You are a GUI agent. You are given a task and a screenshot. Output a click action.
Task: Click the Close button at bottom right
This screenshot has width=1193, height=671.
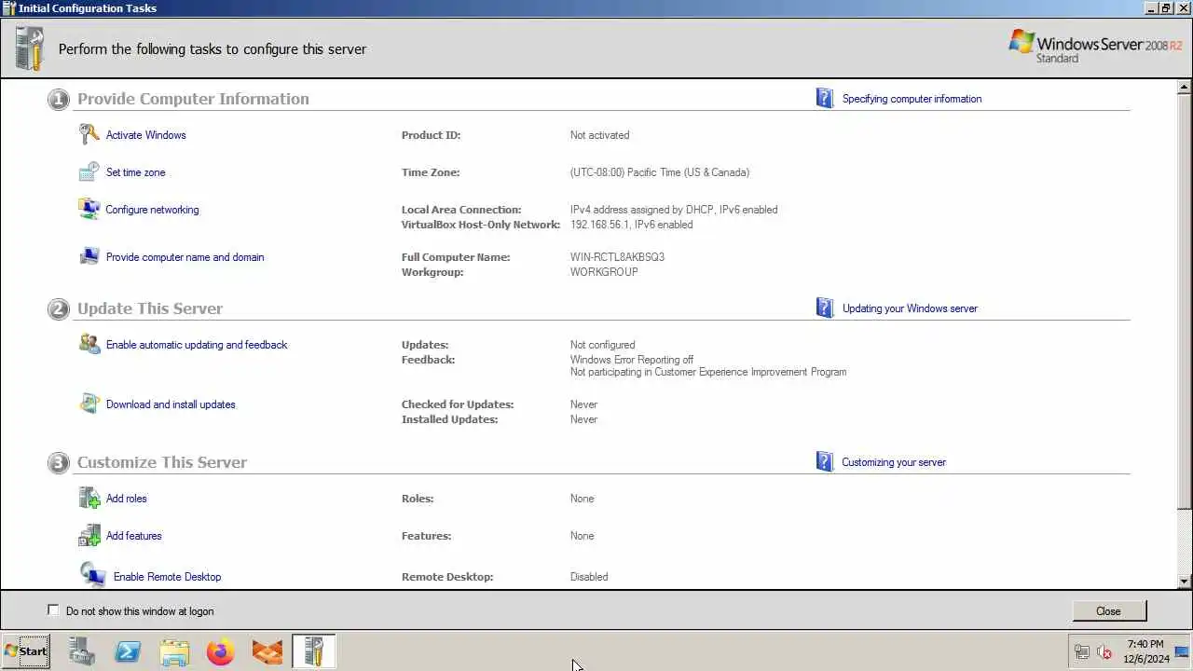1108,611
